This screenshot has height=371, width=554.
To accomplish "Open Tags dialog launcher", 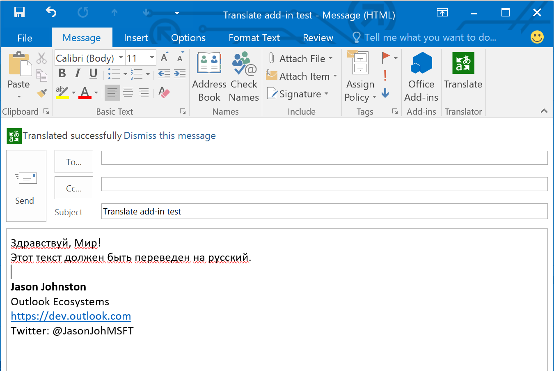I will (x=395, y=111).
